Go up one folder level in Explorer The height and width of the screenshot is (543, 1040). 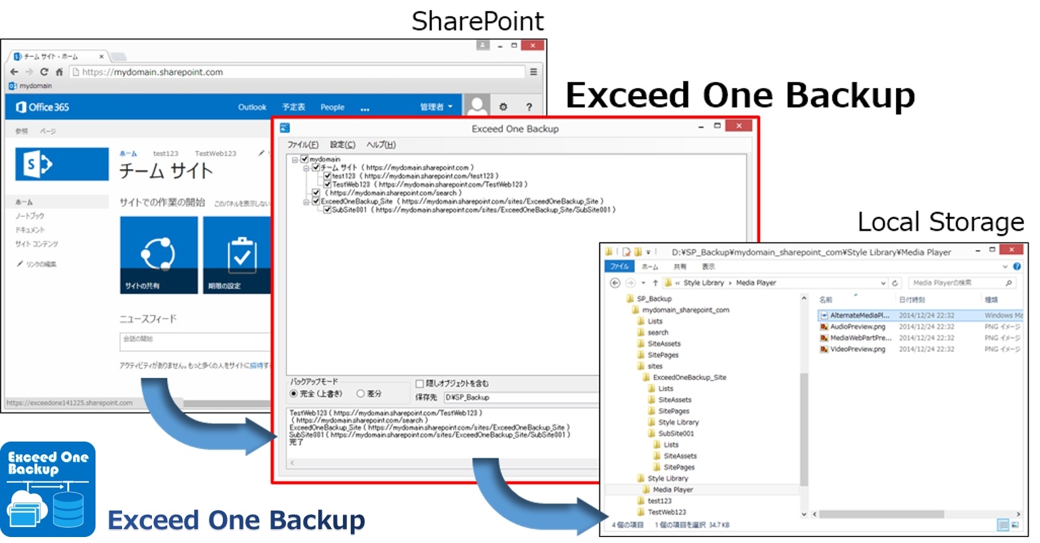(x=655, y=283)
